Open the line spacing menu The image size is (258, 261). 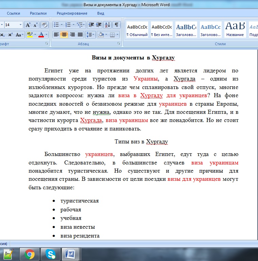90,35
